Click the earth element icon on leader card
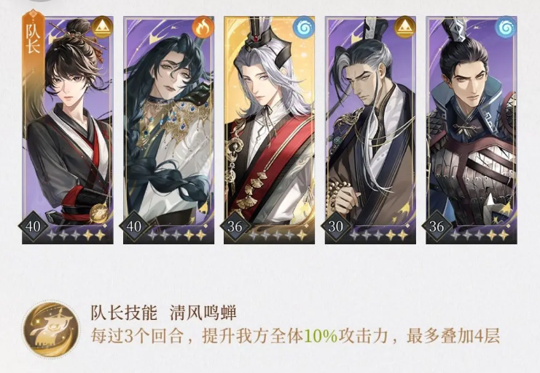Image resolution: width=540 pixels, height=373 pixels. pos(101,28)
